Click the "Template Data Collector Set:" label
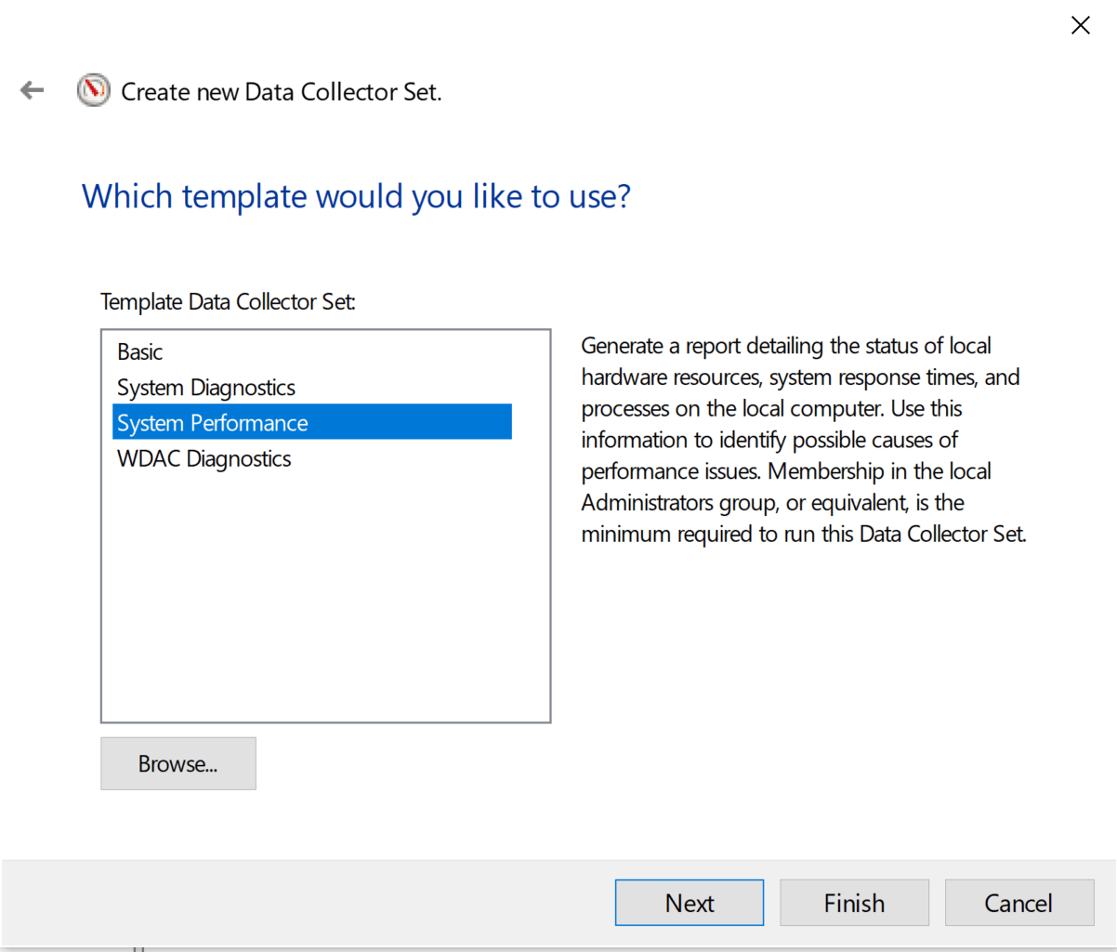Screen dimensions: 1117x952 pyautogui.click(x=228, y=302)
